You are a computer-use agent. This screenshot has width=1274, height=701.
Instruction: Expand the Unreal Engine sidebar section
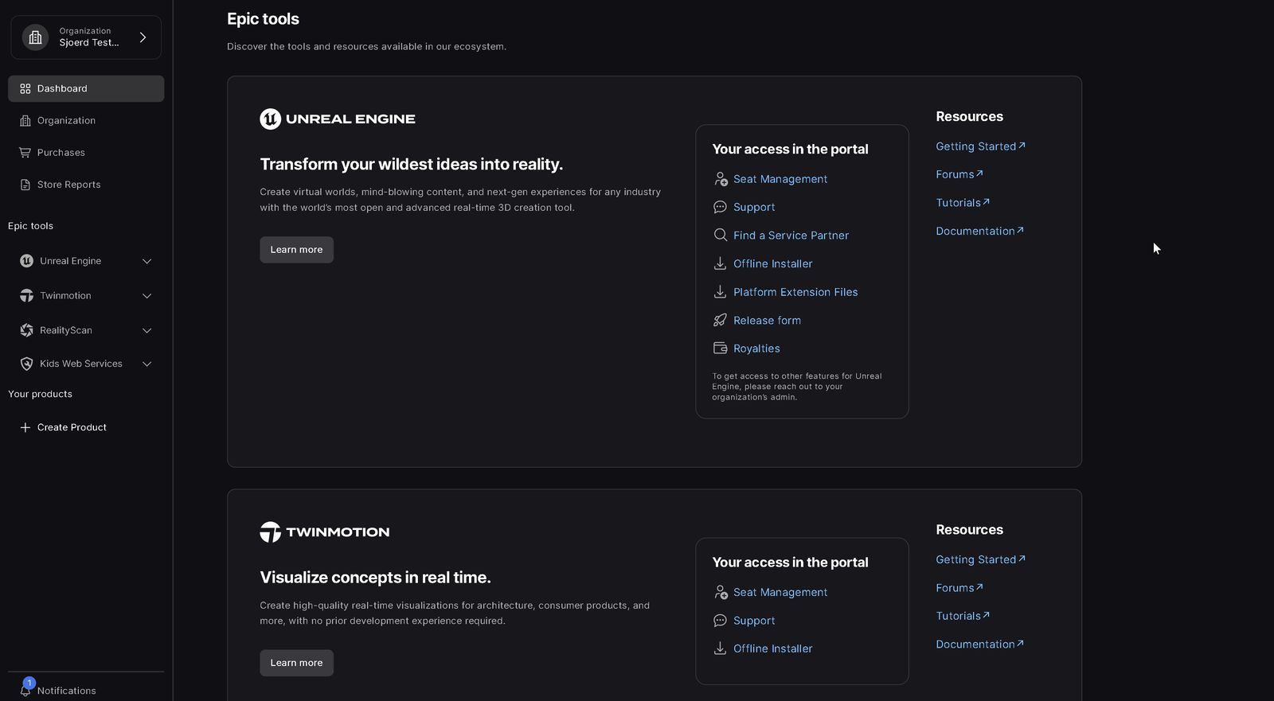(x=147, y=261)
